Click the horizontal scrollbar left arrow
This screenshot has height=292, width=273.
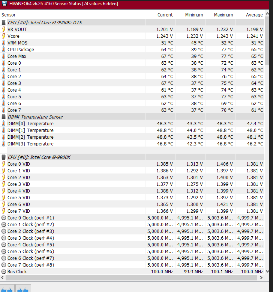point(3,278)
